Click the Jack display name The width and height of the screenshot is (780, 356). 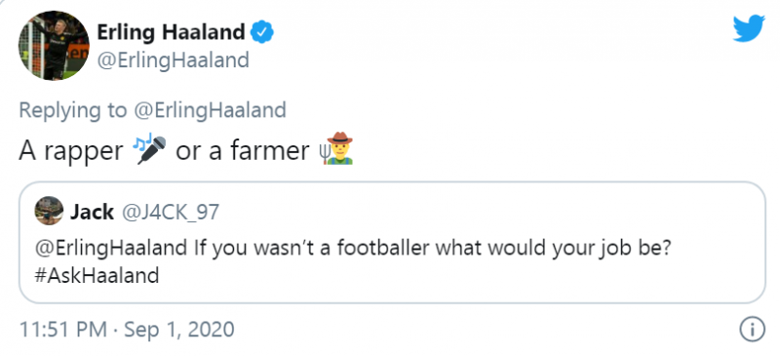92,212
